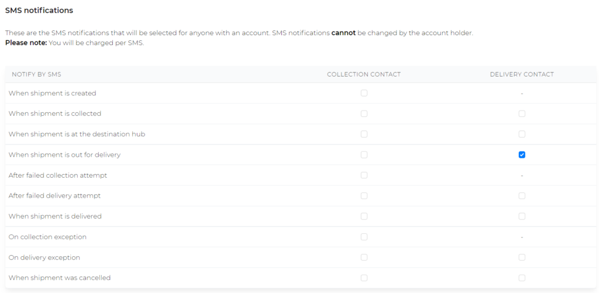Click the Notify by SMS column header
The width and height of the screenshot is (599, 293).
coord(36,74)
